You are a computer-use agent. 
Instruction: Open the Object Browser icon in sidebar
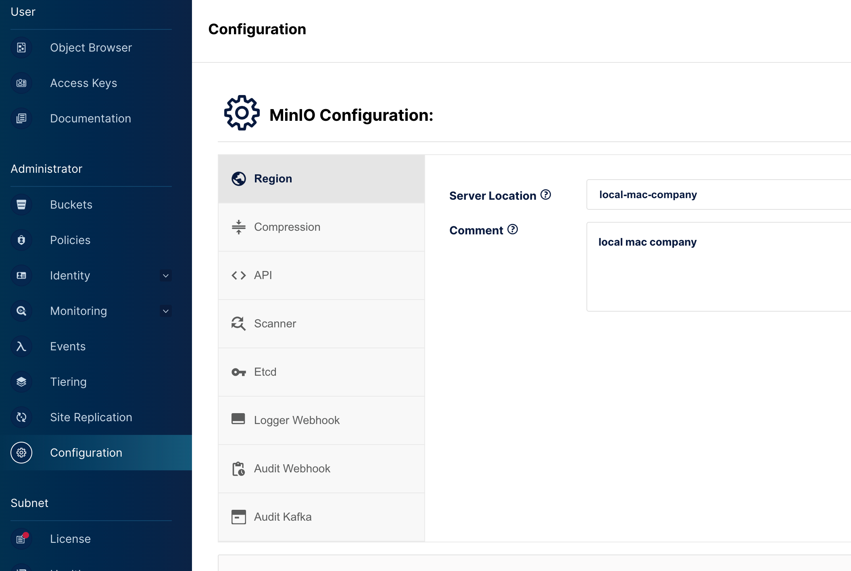coord(21,48)
